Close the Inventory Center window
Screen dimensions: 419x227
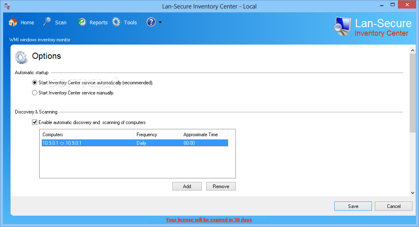(407, 5)
